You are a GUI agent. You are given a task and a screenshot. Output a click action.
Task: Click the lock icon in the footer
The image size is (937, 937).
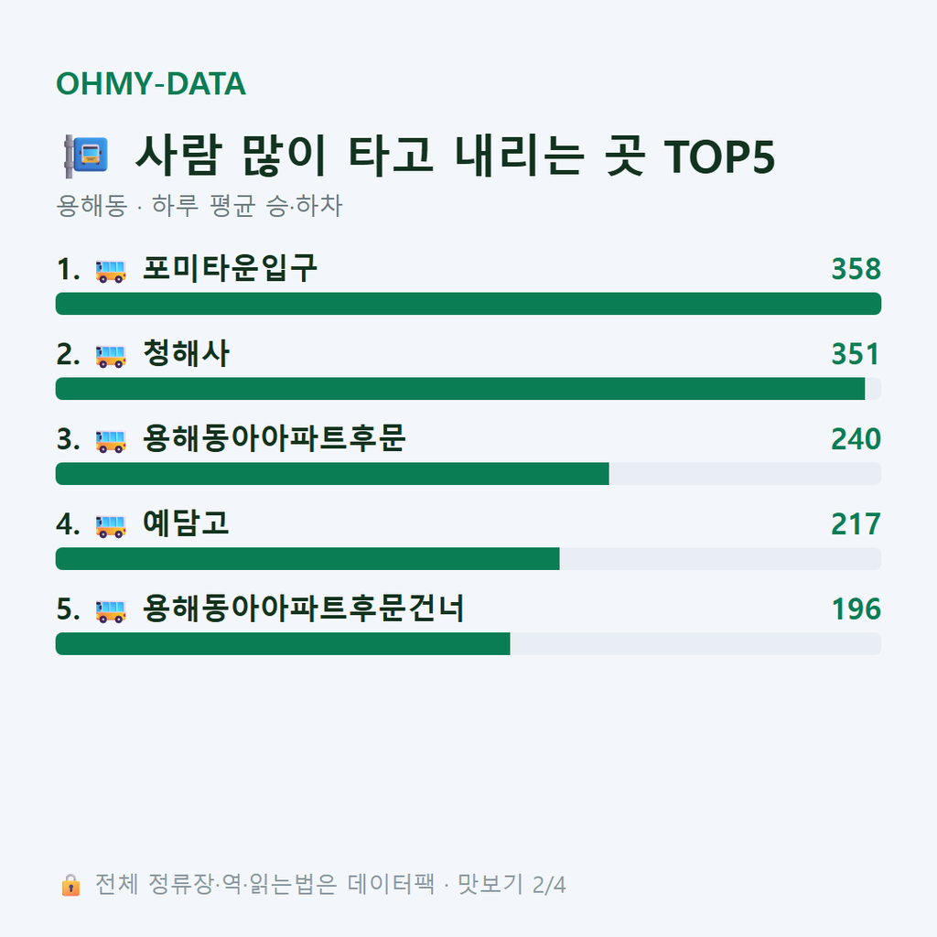click(x=70, y=885)
